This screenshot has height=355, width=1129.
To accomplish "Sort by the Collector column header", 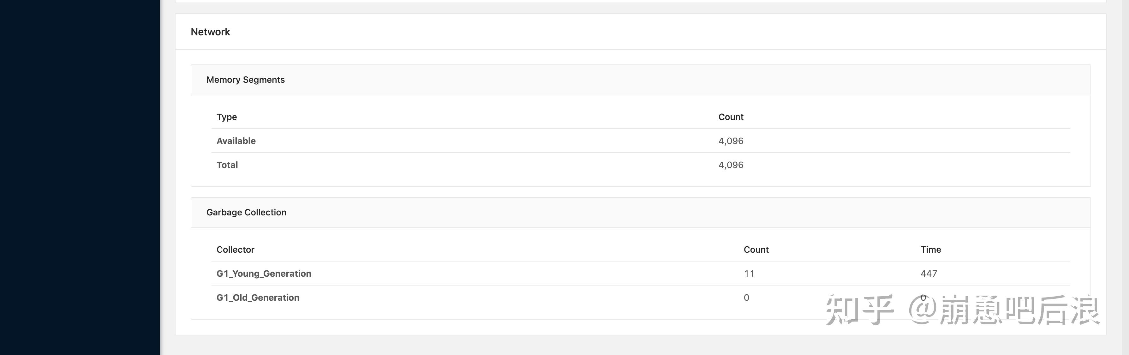I will click(235, 250).
